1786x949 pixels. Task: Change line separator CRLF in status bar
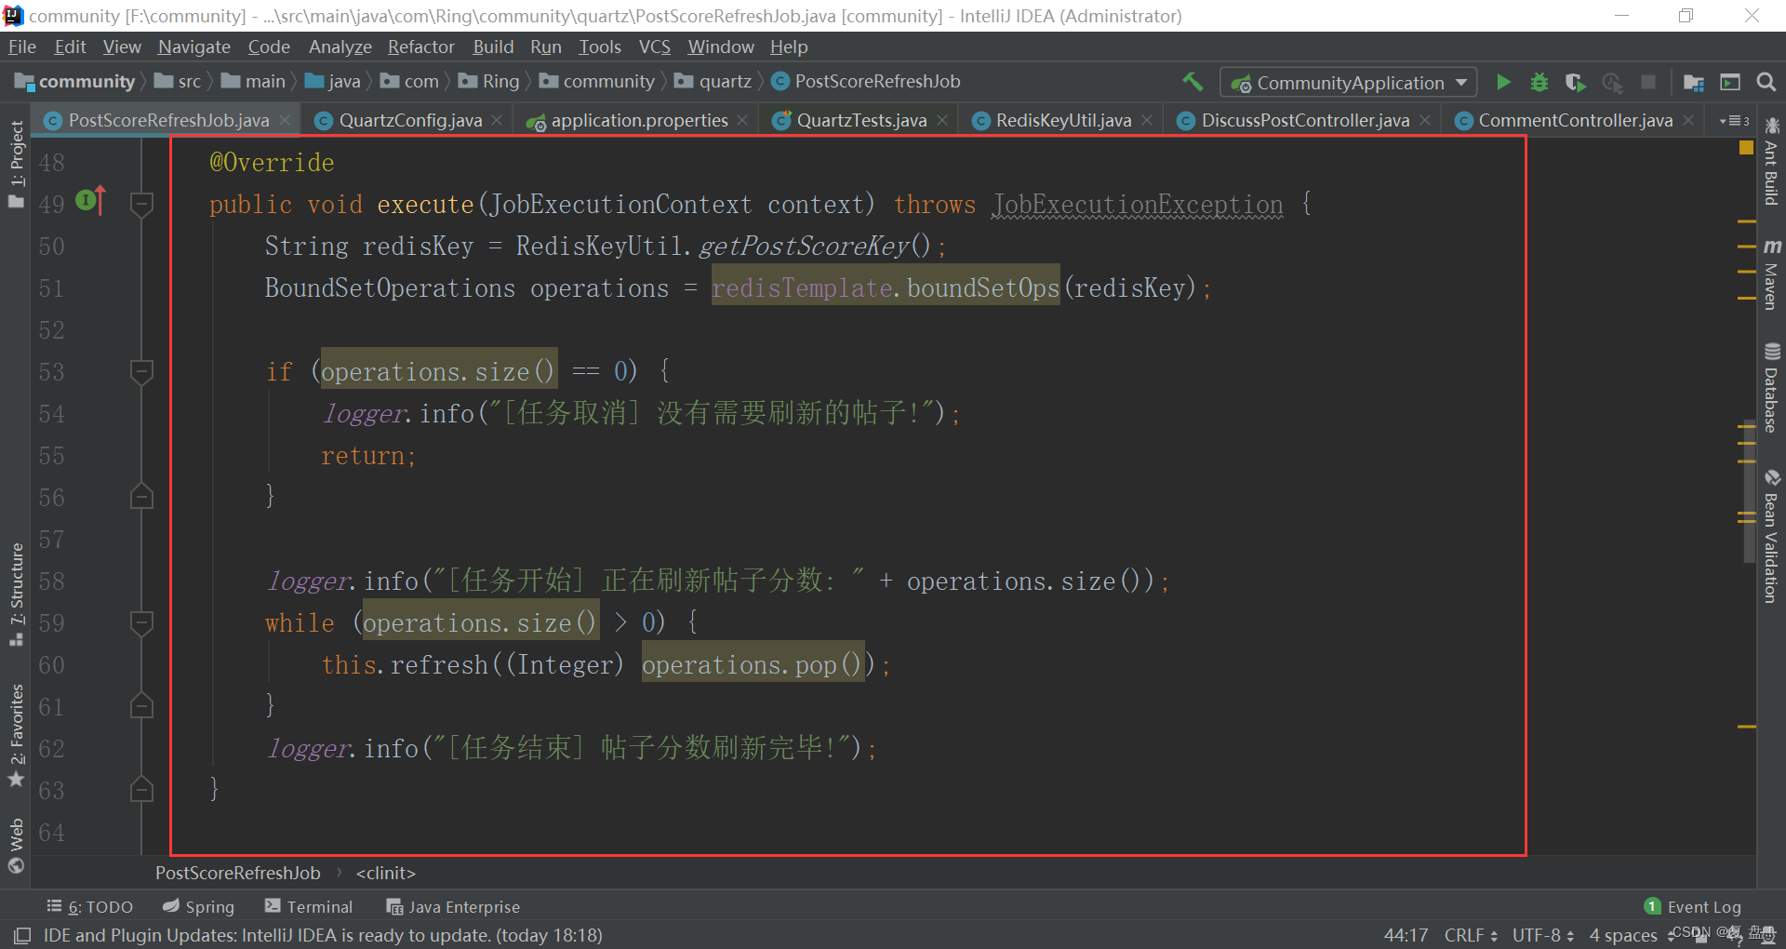coord(1471,935)
